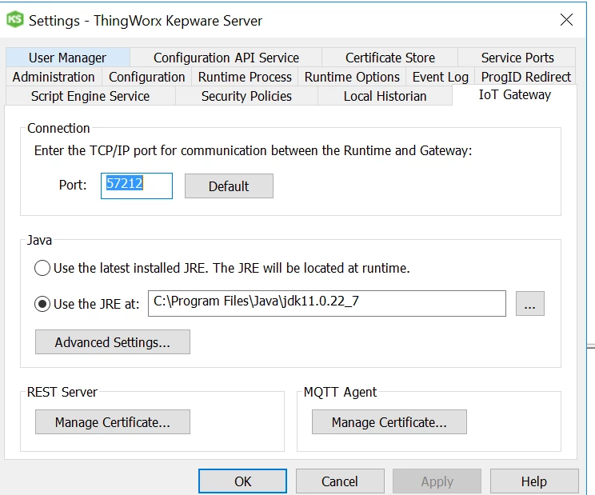595x495 pixels.
Task: Go to Local Historian tab
Action: click(385, 96)
